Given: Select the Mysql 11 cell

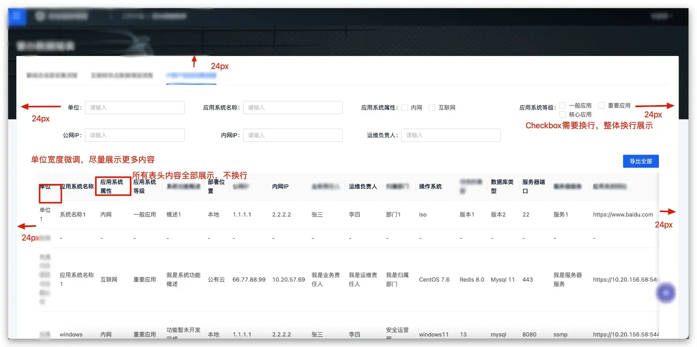Looking at the screenshot, I should (503, 279).
